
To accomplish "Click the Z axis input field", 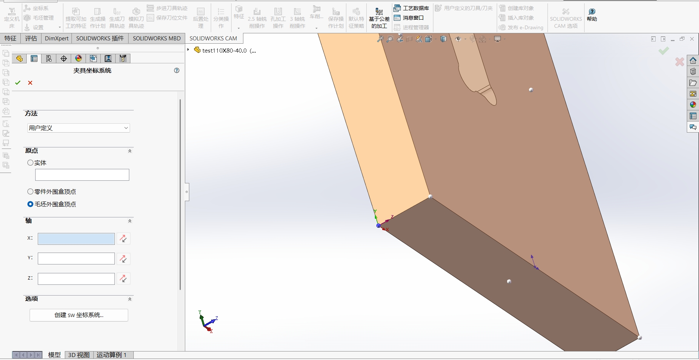I will (x=76, y=279).
